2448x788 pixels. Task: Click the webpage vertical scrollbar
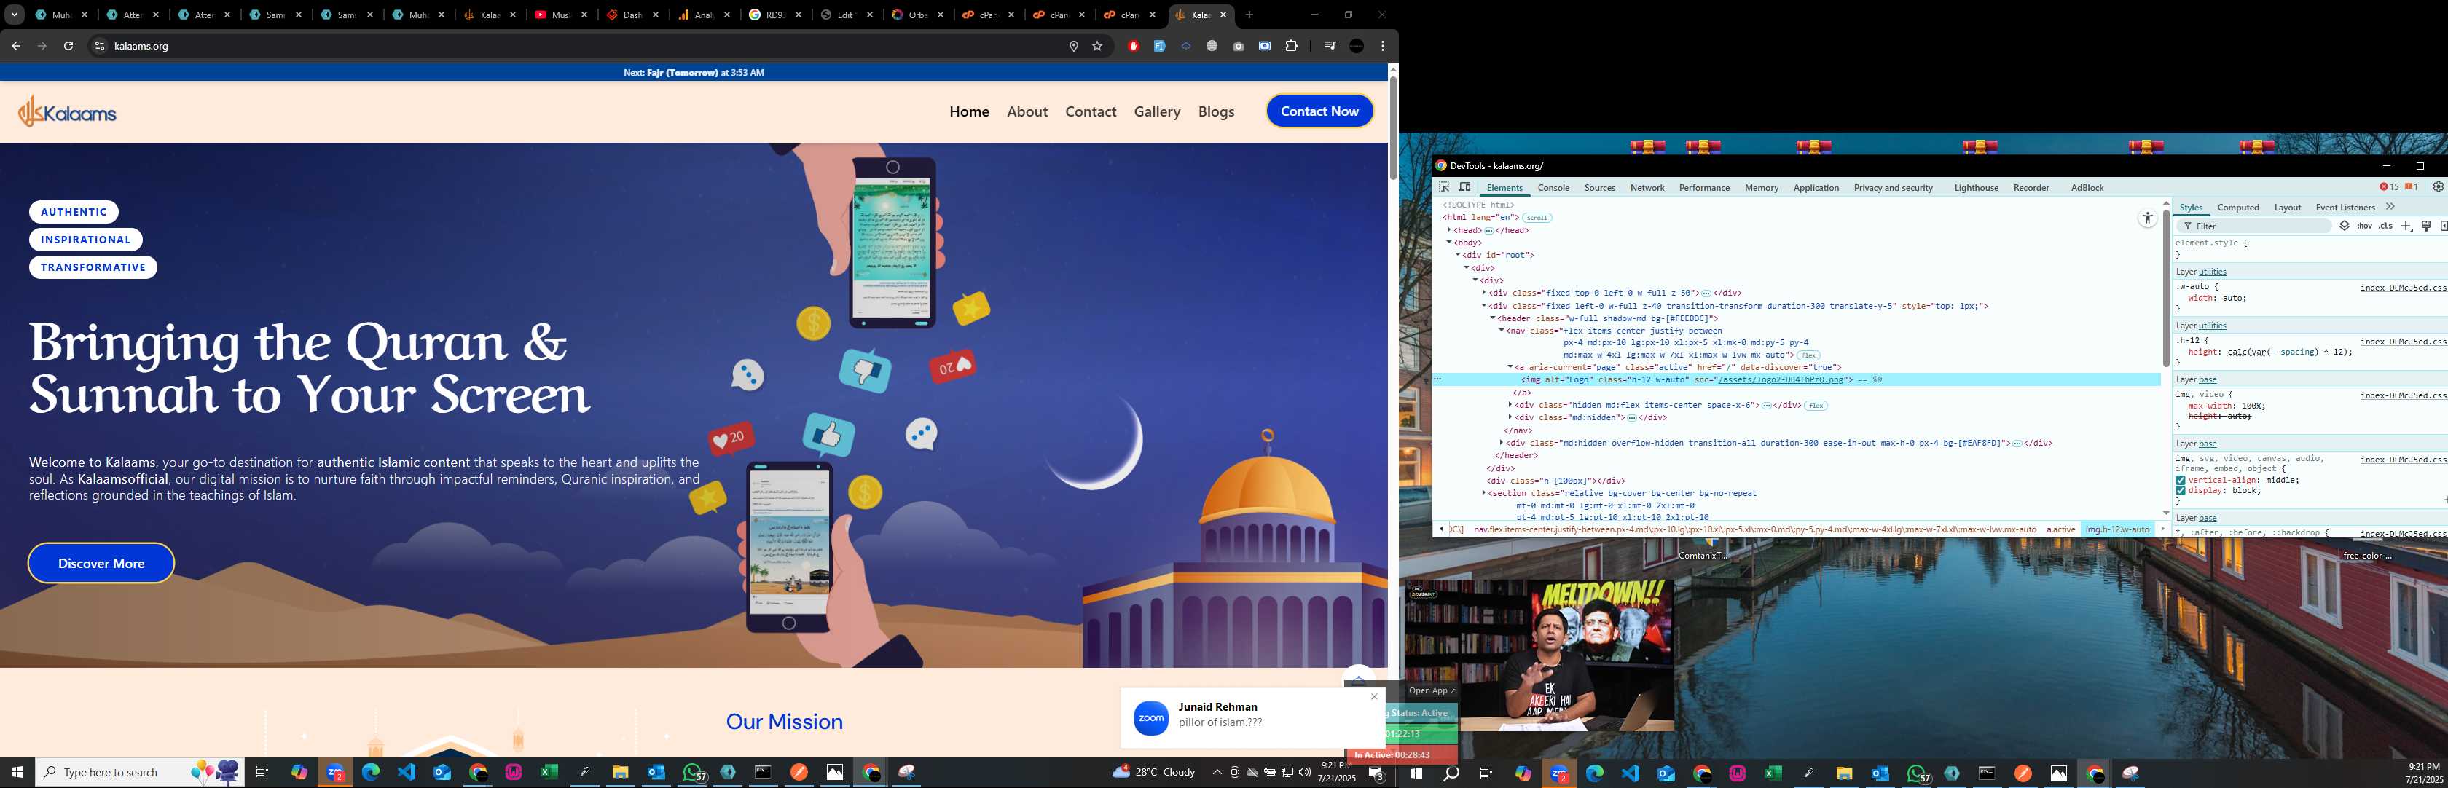point(1392,129)
